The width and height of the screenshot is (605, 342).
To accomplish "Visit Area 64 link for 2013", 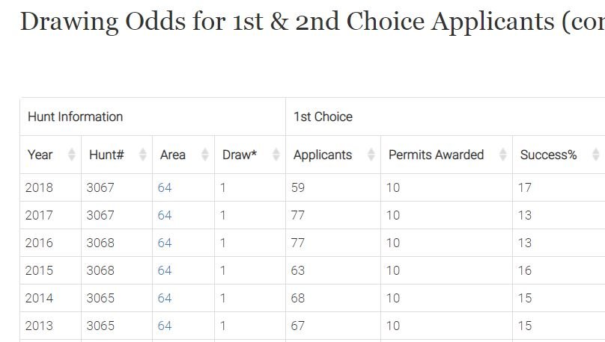I will (165, 326).
